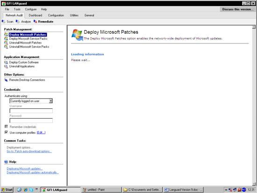Click the Username input field
This screenshot has width=257, height=193.
tap(31, 111)
